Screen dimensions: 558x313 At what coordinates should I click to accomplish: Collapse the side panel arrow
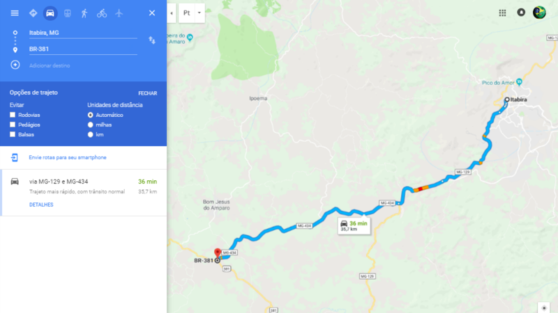[x=172, y=13]
